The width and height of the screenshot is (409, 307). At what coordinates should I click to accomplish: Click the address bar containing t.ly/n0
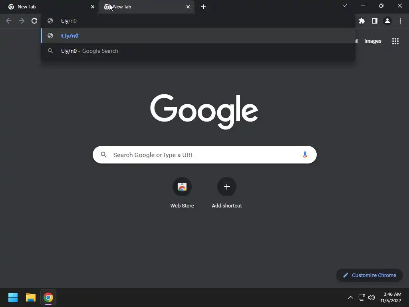point(198,21)
